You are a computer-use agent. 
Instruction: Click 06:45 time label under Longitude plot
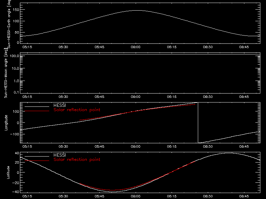244,147
